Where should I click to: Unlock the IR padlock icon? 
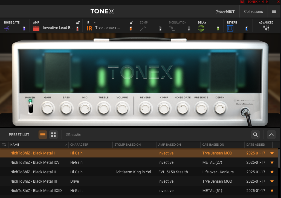[131, 23]
